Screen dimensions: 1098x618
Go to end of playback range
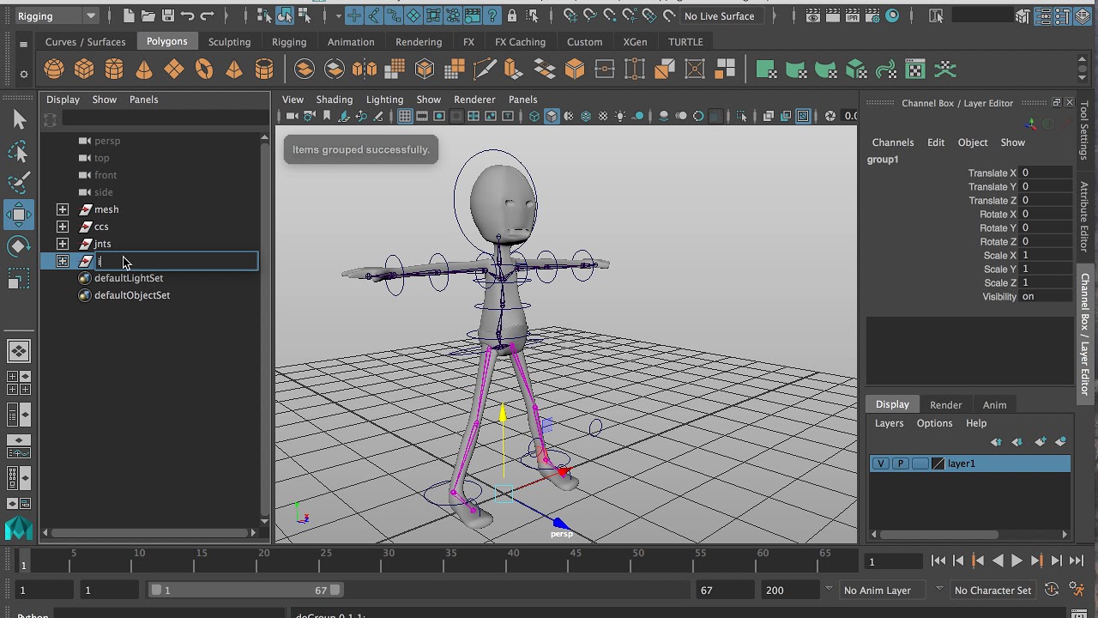coord(1077,560)
